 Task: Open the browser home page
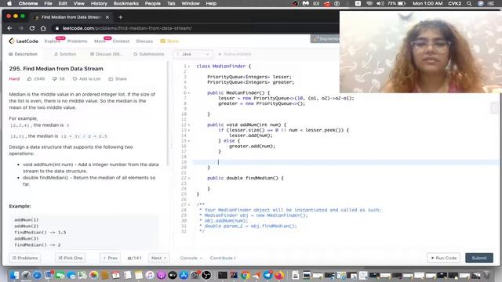(x=43, y=28)
